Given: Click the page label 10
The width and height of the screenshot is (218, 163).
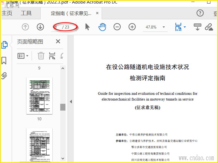Looking at the screenshot, I should (39, 119).
